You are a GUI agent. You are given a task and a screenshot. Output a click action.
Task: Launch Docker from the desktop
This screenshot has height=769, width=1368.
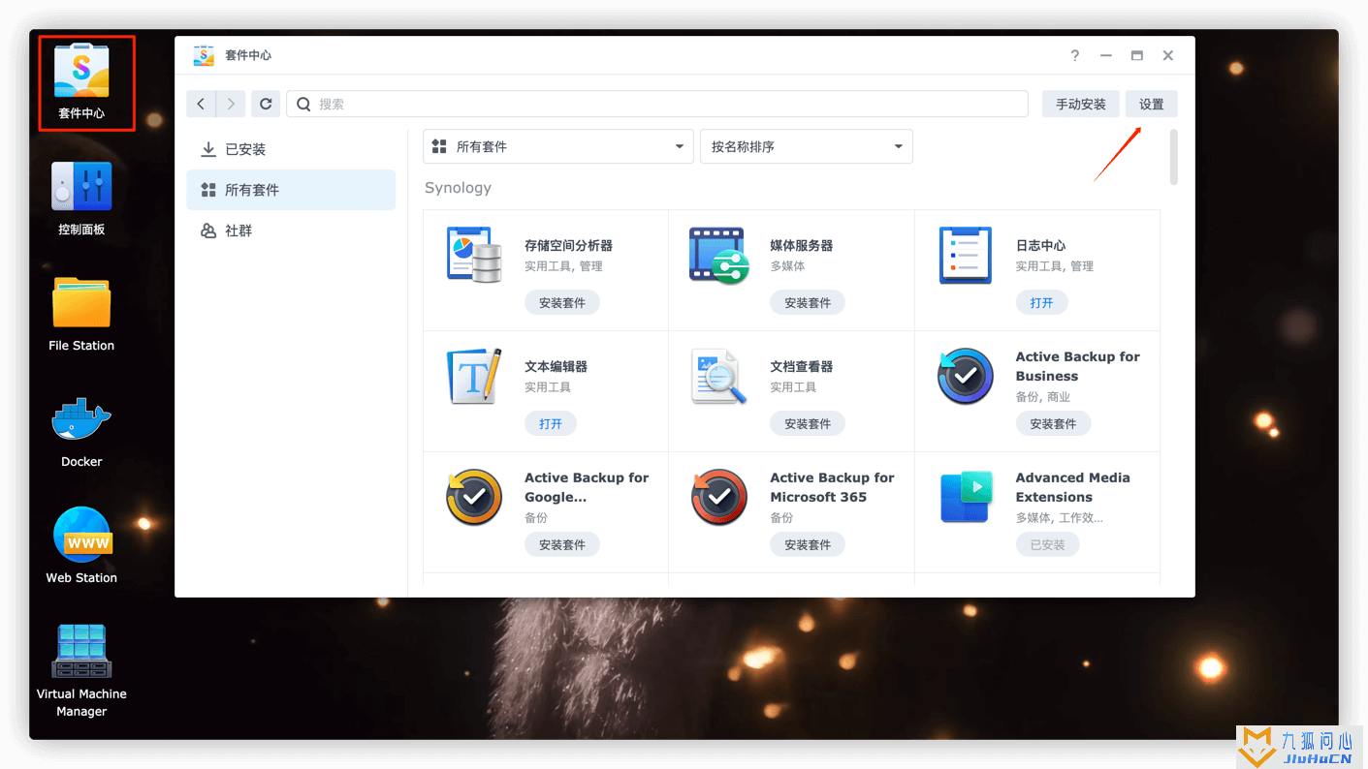(81, 432)
